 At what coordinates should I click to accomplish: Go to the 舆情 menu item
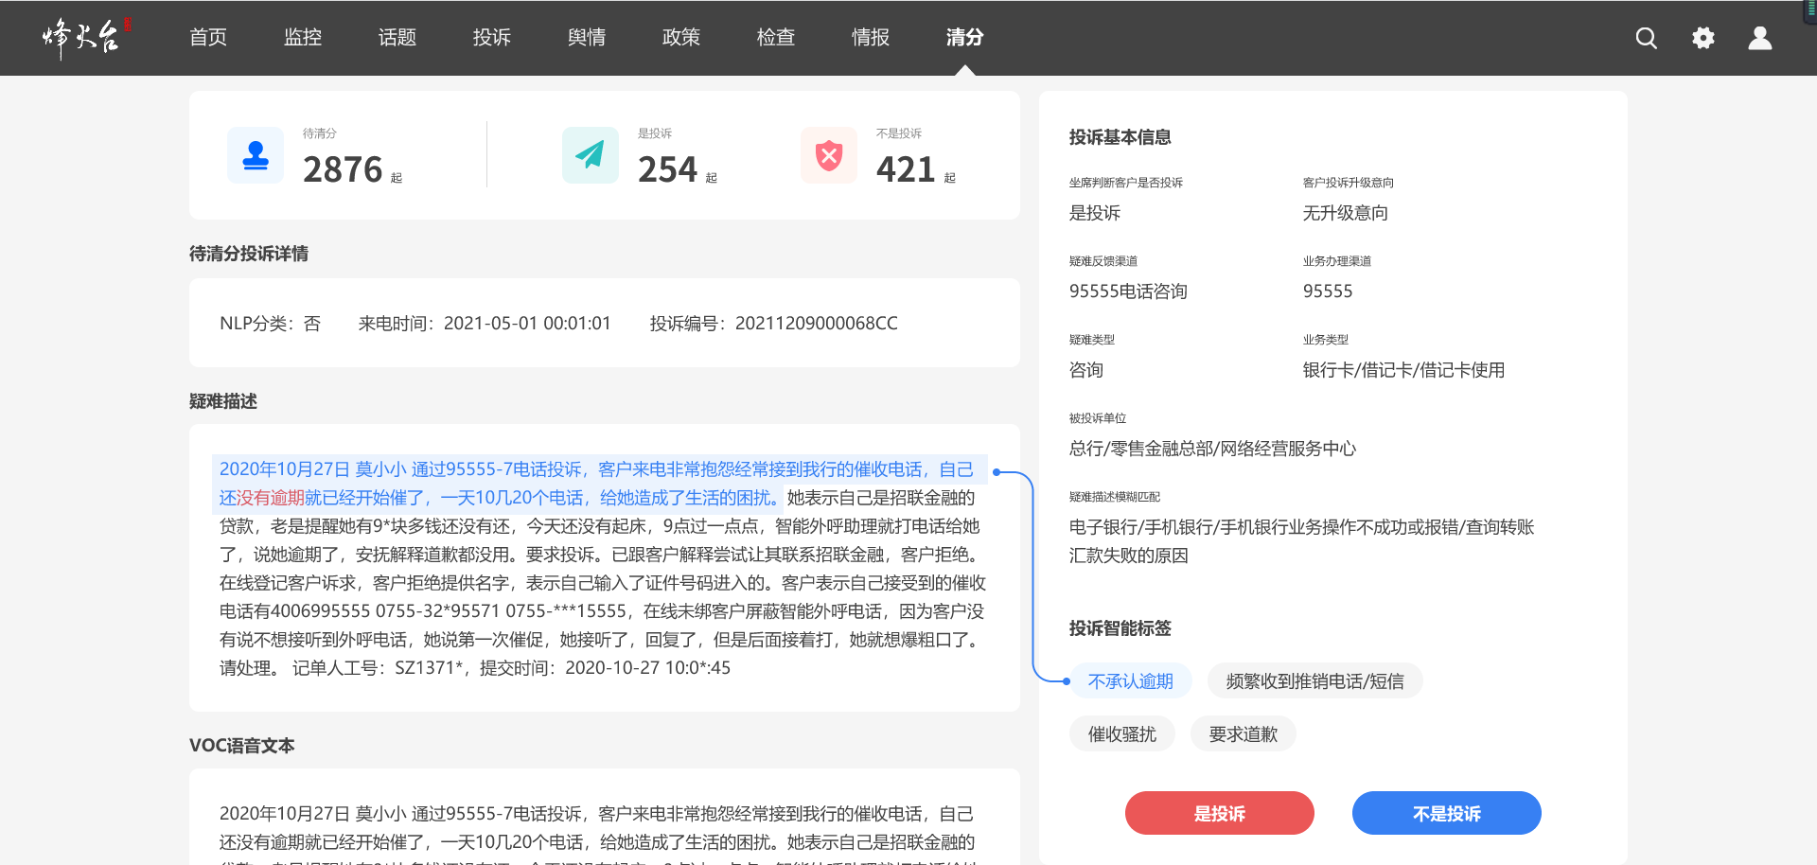tap(587, 38)
